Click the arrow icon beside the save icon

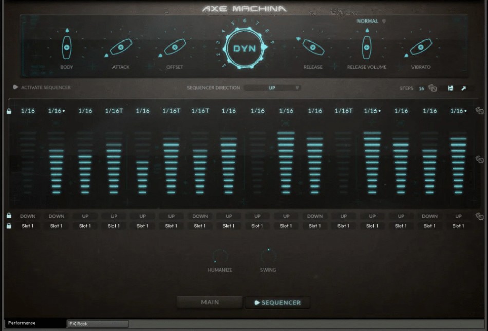click(464, 88)
